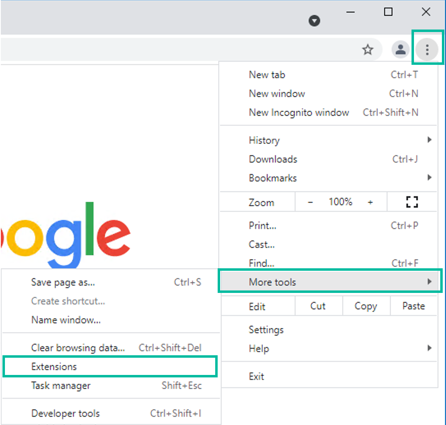The image size is (446, 425).
Task: Select Extensions from More tools submenu
Action: tap(54, 367)
